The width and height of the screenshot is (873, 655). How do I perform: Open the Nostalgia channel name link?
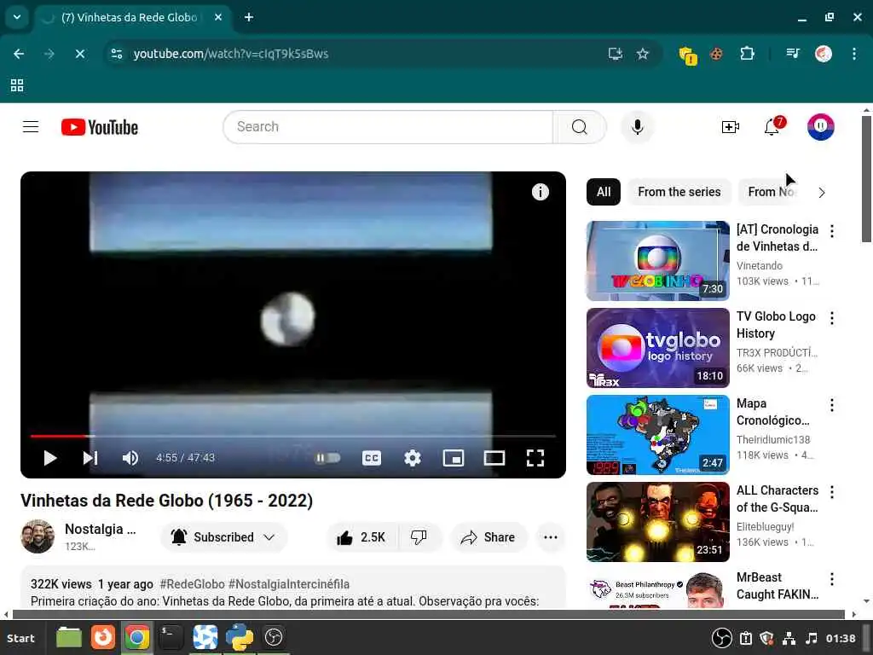tap(101, 529)
